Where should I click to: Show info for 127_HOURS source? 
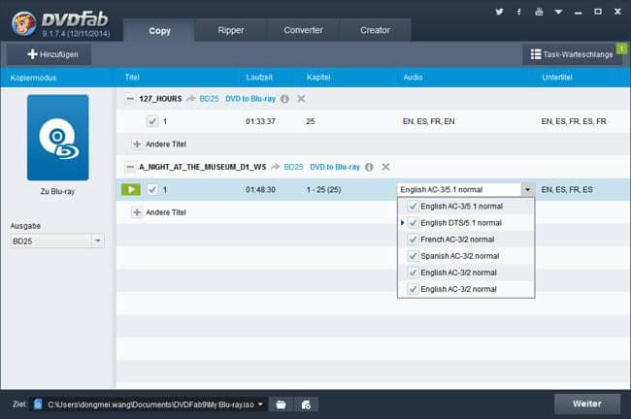[284, 99]
